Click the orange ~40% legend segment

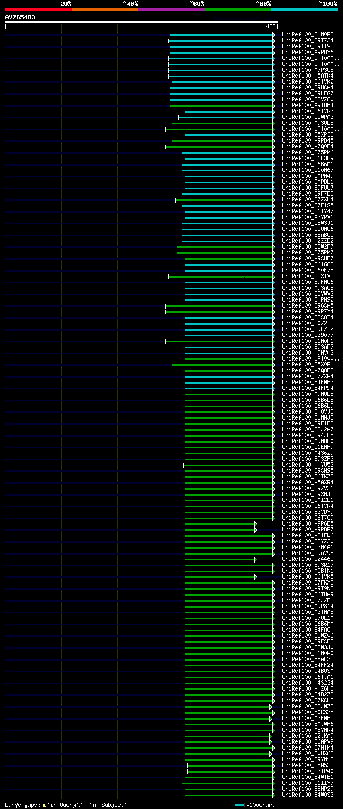pos(105,10)
